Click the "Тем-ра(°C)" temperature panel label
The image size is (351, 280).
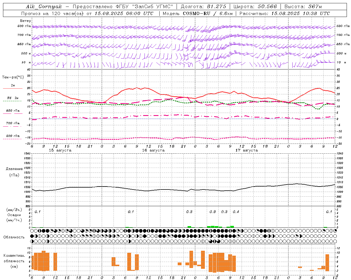pyautogui.click(x=13, y=77)
